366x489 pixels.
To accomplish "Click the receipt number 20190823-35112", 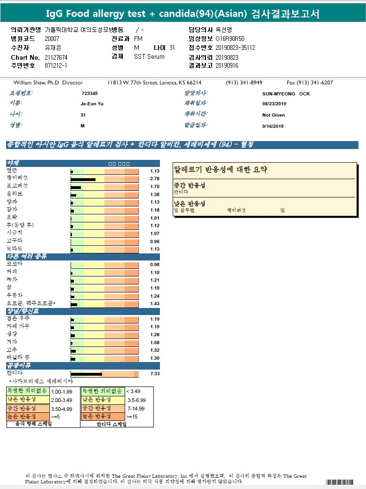I will (235, 47).
